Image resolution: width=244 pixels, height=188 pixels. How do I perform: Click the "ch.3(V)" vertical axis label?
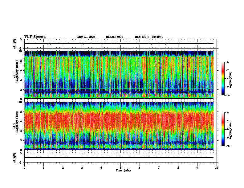[x=15, y=158]
